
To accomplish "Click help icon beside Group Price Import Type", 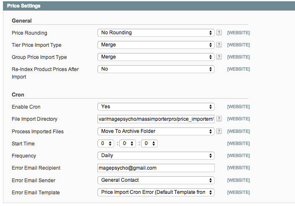I will coord(219,57).
